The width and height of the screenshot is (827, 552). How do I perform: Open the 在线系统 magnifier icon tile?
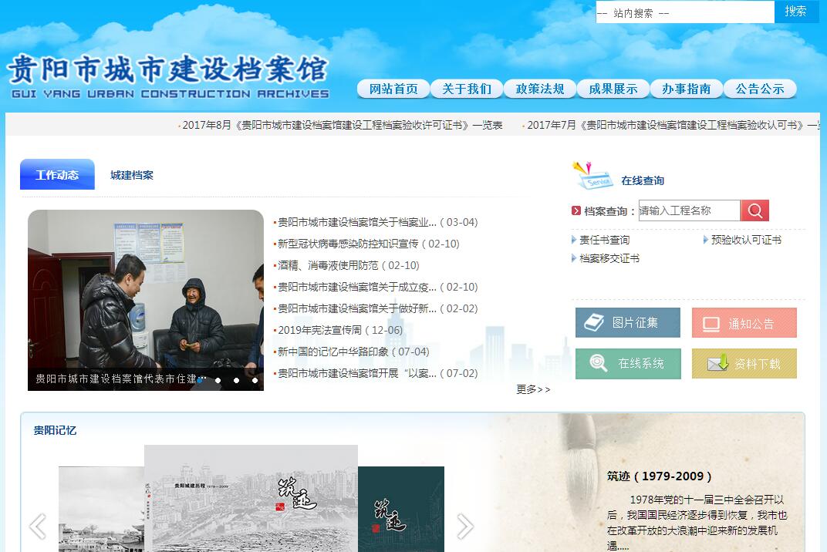point(628,364)
